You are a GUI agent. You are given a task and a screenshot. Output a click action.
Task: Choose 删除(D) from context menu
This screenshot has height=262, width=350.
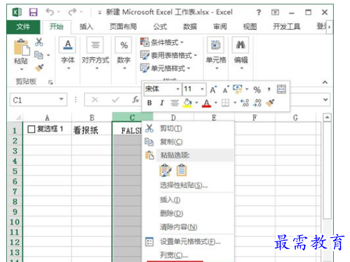(x=188, y=213)
